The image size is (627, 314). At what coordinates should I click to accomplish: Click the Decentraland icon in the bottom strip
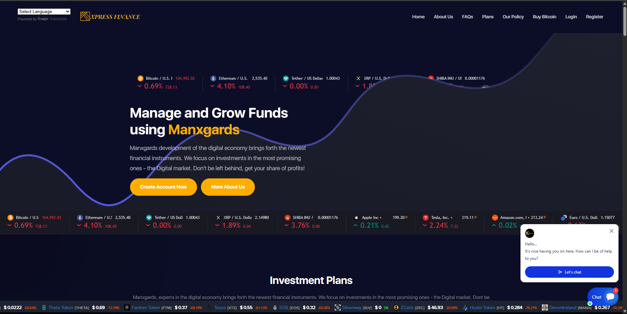tap(545, 307)
